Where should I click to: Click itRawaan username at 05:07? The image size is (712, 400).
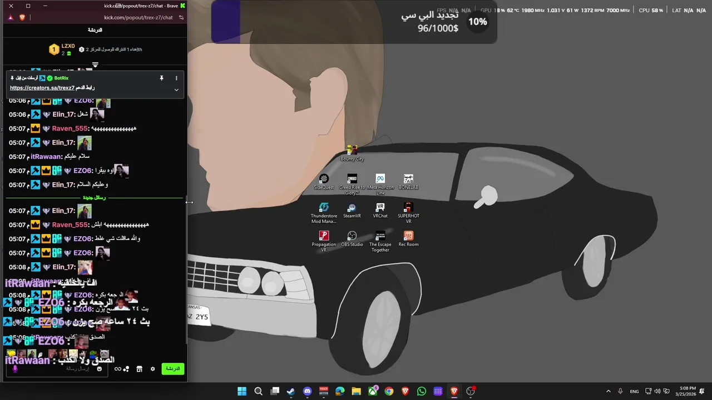46,157
